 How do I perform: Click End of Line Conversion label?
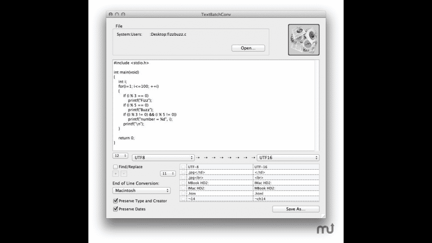(136, 183)
